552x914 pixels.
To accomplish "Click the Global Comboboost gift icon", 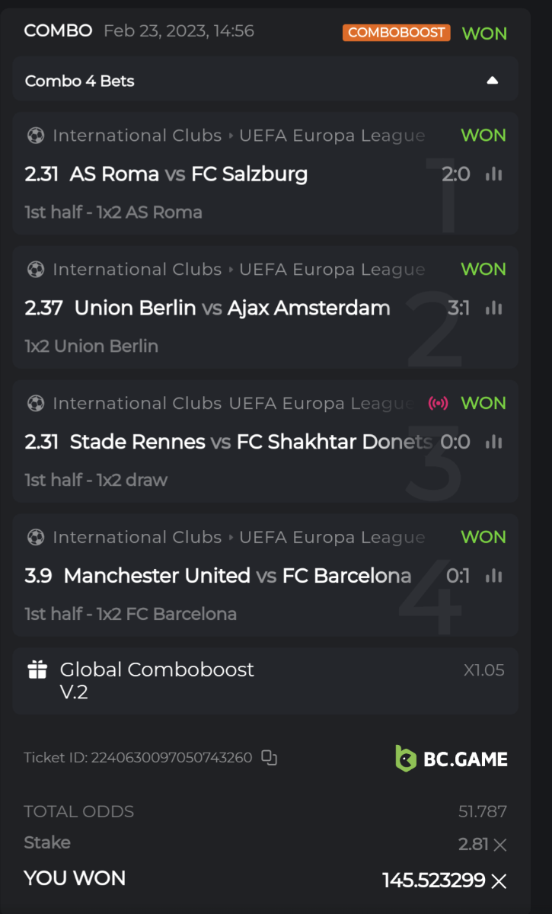I will [x=37, y=670].
